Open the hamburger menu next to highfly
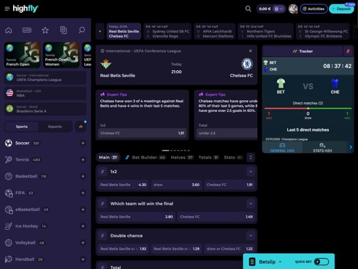Screen dimensions: 358x269 [x=7, y=9]
